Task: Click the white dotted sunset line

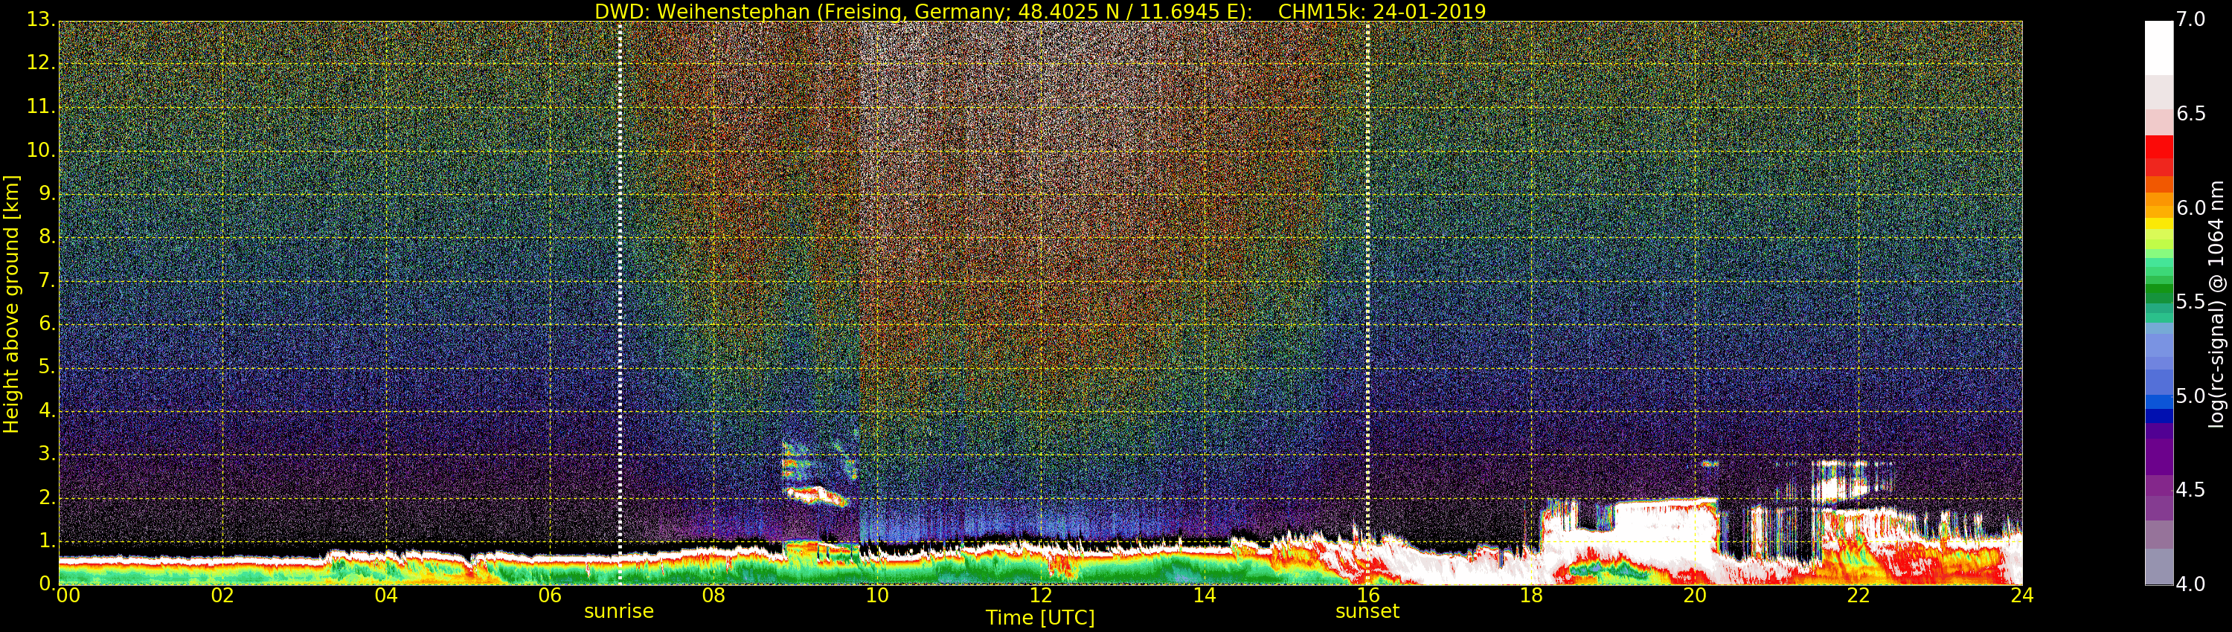Action: click(1367, 303)
